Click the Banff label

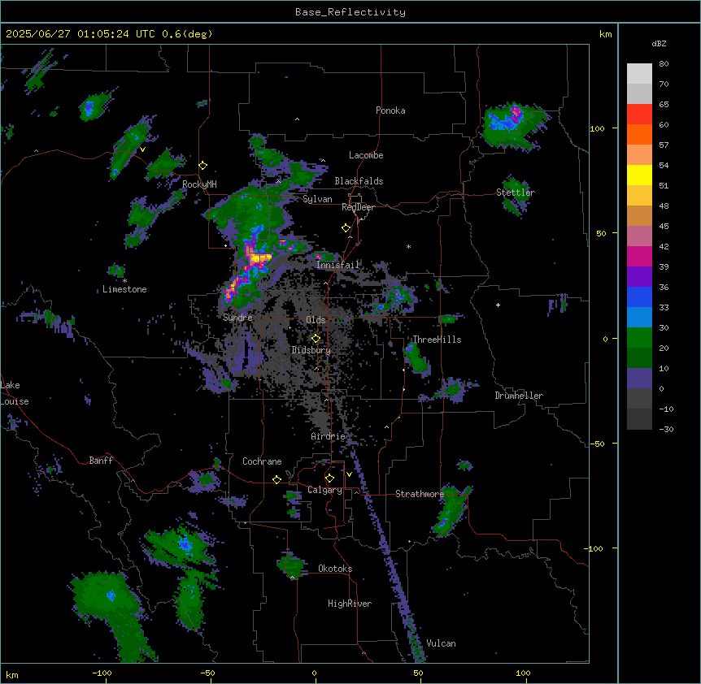click(x=101, y=461)
